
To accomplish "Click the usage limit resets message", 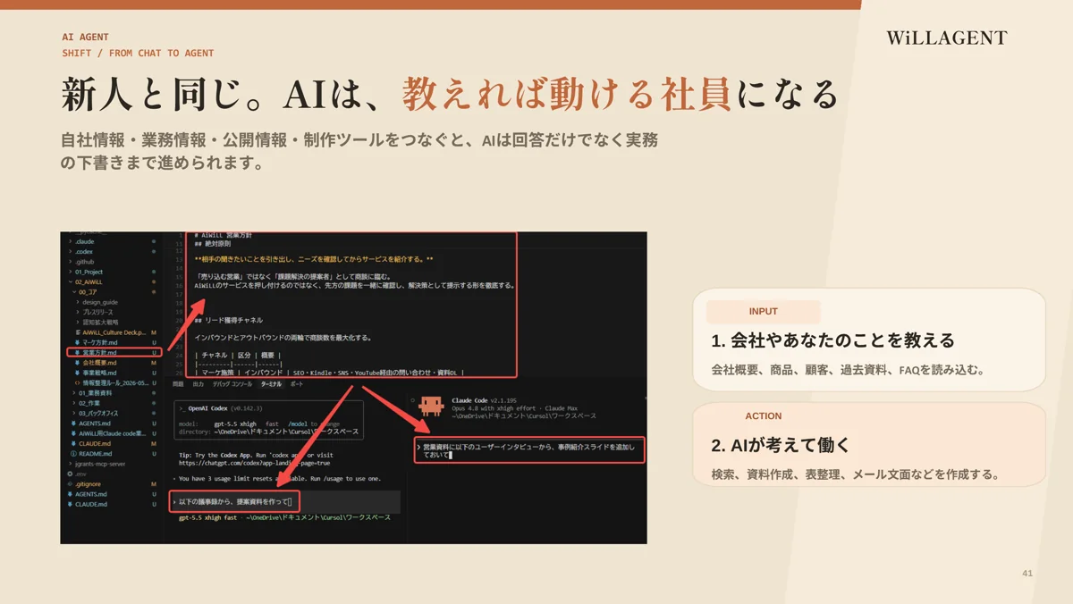I will 279,479.
